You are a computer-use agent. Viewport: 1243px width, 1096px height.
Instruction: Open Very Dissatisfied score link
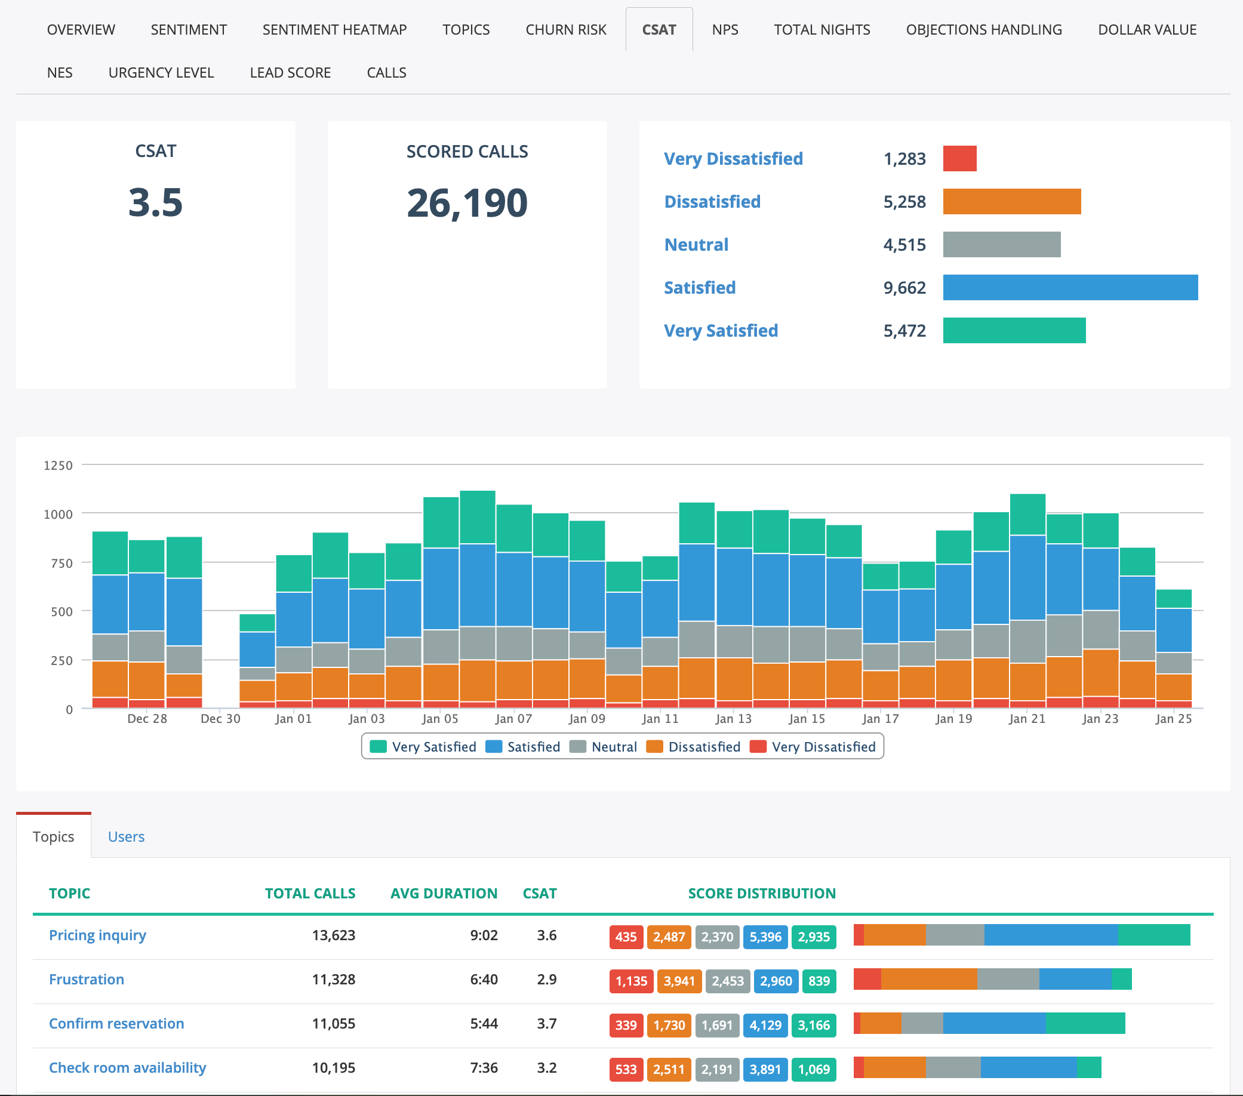click(x=733, y=159)
